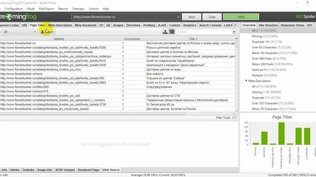Switch to the Meta Keywords tab
316x177 pixels.
[x=85, y=25]
